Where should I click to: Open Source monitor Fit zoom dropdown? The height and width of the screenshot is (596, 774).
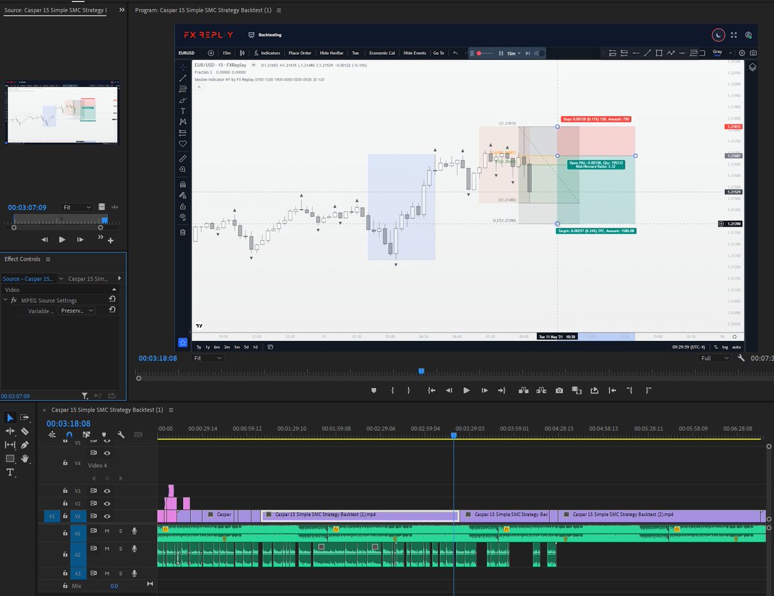pyautogui.click(x=77, y=207)
